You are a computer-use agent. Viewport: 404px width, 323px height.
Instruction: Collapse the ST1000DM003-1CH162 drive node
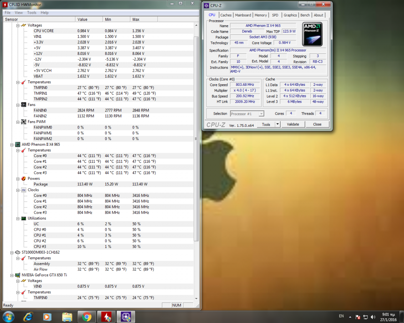[x=12, y=252]
